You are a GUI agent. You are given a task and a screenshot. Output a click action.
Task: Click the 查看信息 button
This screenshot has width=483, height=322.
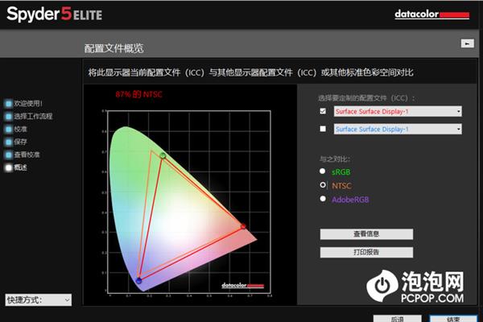tap(366, 234)
